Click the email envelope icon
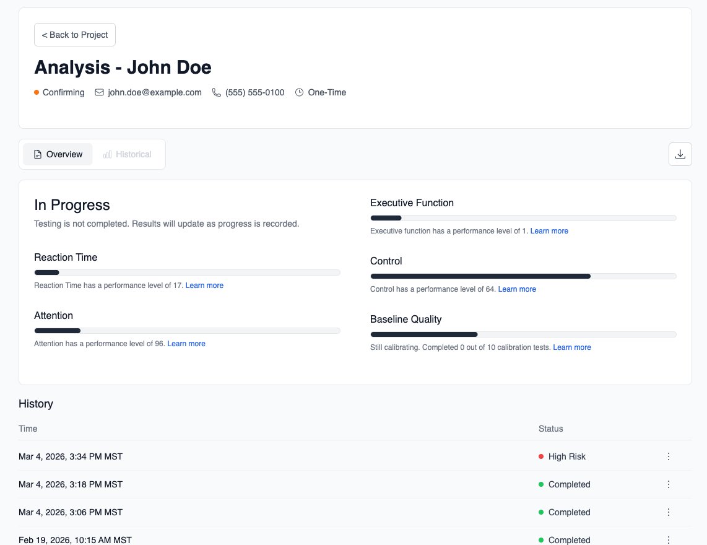 click(x=99, y=92)
